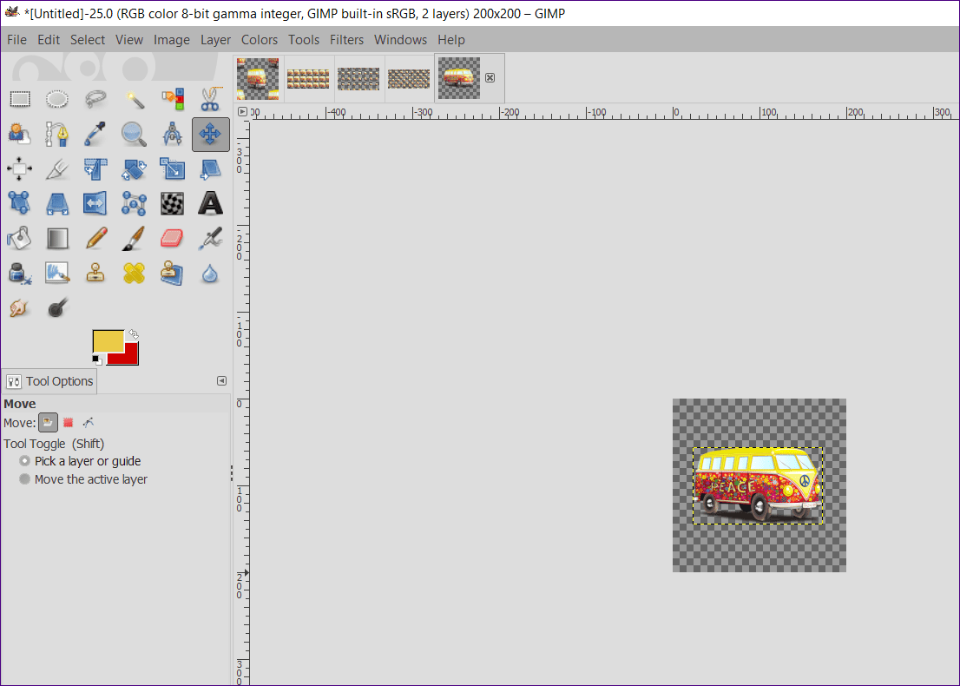Viewport: 960px width, 686px height.
Task: Activate the Gradient tool
Action: (57, 238)
